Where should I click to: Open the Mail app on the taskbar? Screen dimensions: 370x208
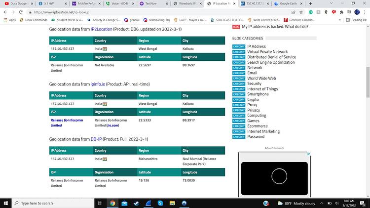[124, 203]
